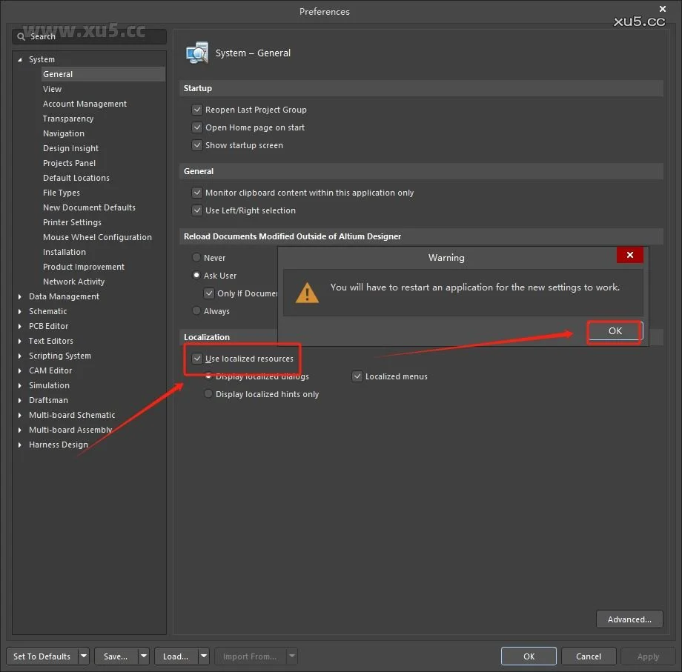Viewport: 682px width, 672px height.
Task: Toggle Open Home page on start
Action: coord(197,127)
